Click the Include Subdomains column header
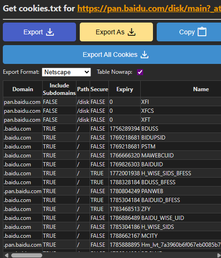 59,89
